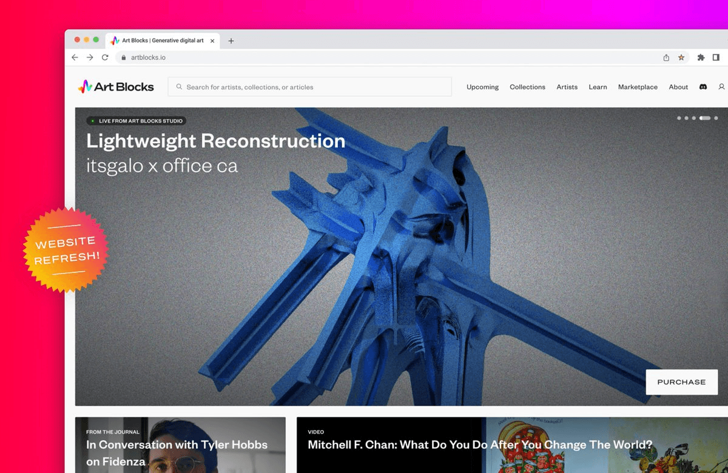Click the Art Blocks logo

(116, 87)
